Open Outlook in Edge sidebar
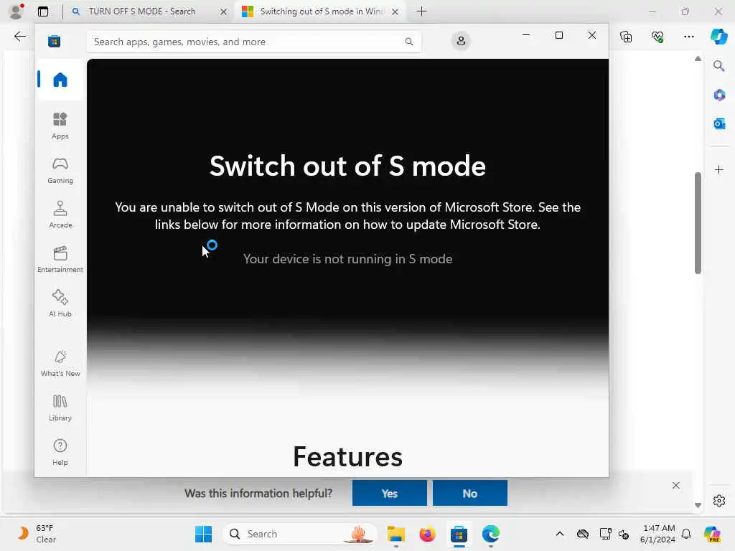The width and height of the screenshot is (735, 551). coord(719,123)
